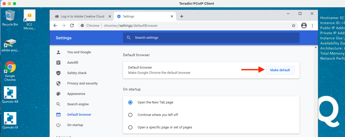Open a new tab with plus button
This screenshot has width=345, height=137.
182,16
